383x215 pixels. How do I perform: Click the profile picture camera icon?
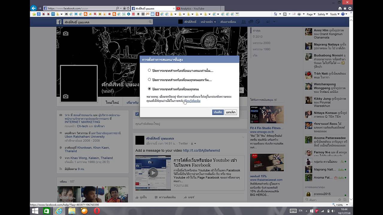[66, 96]
